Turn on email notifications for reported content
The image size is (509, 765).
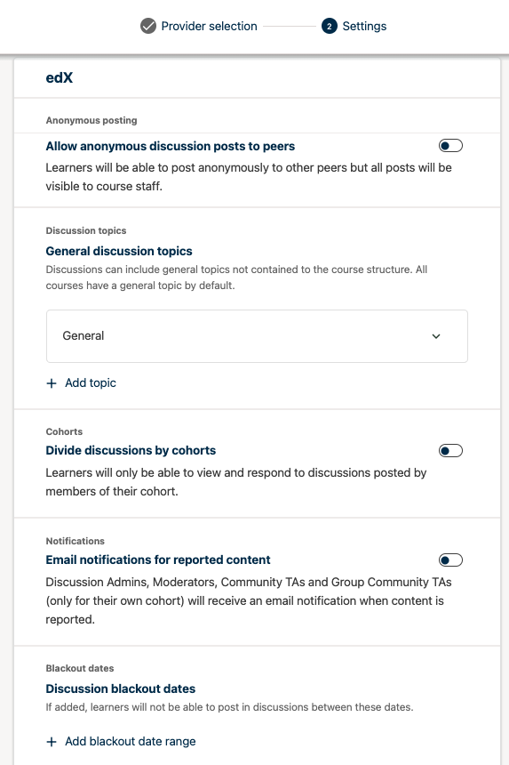[x=450, y=560]
